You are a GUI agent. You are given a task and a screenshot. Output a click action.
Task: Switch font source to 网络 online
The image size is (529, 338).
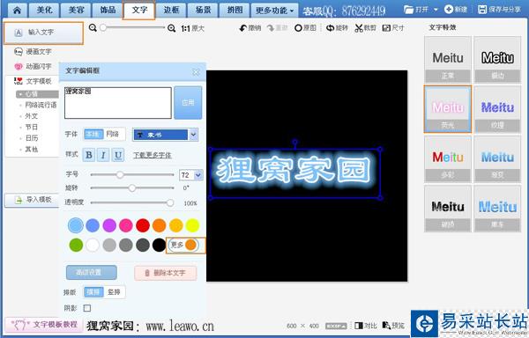[x=114, y=134]
